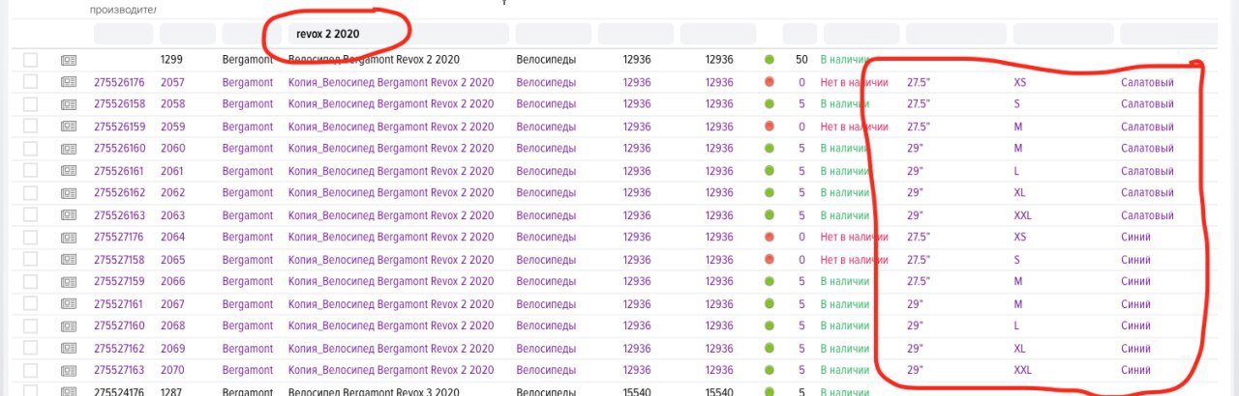Open the card icon for row 2062

point(69,193)
